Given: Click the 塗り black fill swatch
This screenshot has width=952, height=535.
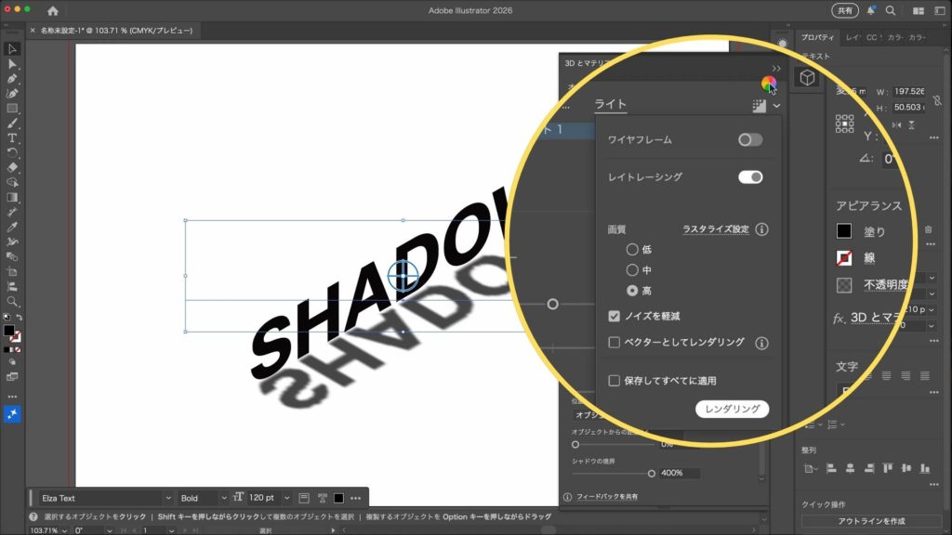Looking at the screenshot, I should click(843, 231).
